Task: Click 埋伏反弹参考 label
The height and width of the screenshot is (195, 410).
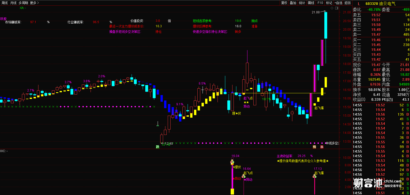Action: (203, 26)
